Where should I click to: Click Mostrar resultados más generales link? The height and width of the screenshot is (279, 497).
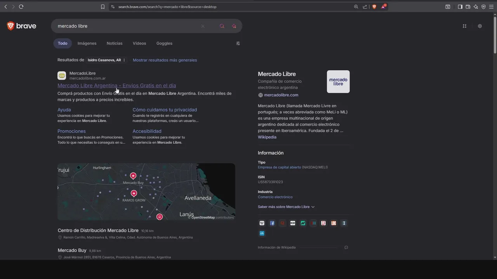(165, 60)
